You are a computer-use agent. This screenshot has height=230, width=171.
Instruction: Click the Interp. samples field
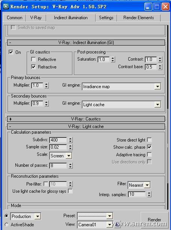click(x=137, y=194)
